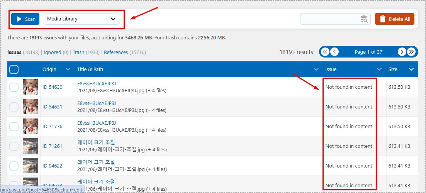The image size is (426, 193).
Task: Check the row for ID 71776
Action: 14,127
